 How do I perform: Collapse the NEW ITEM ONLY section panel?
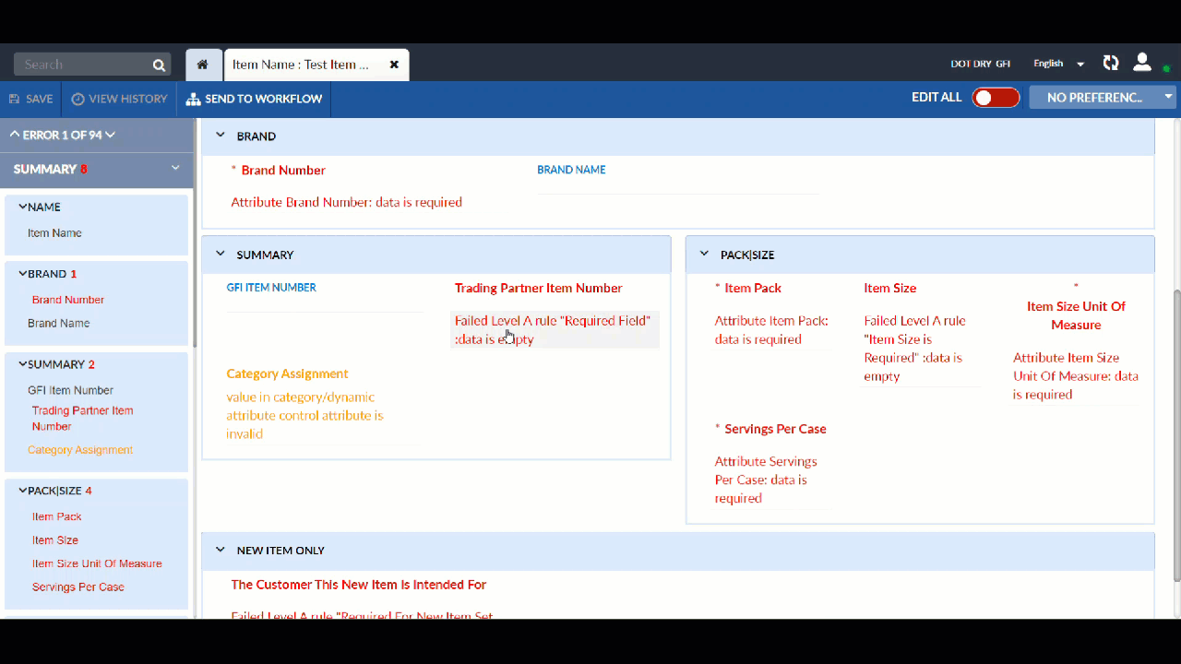pyautogui.click(x=220, y=550)
